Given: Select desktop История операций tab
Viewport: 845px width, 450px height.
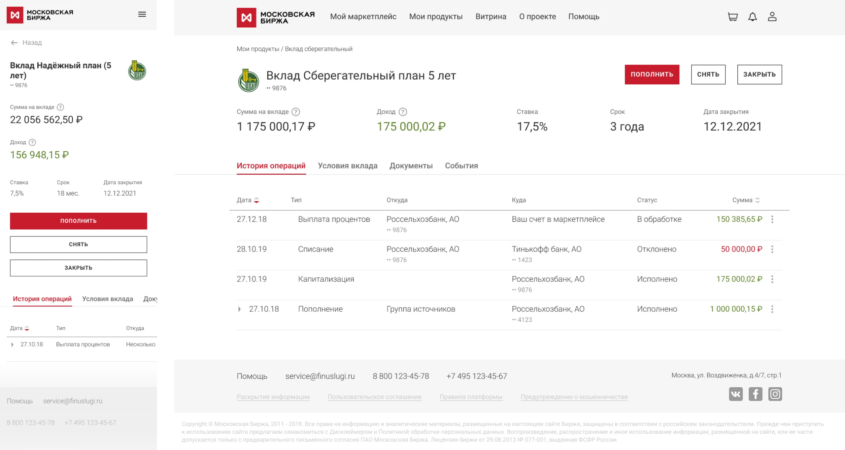Looking at the screenshot, I should [x=271, y=166].
